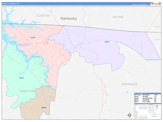Click location code 'G3' in index table

tap(155, 102)
